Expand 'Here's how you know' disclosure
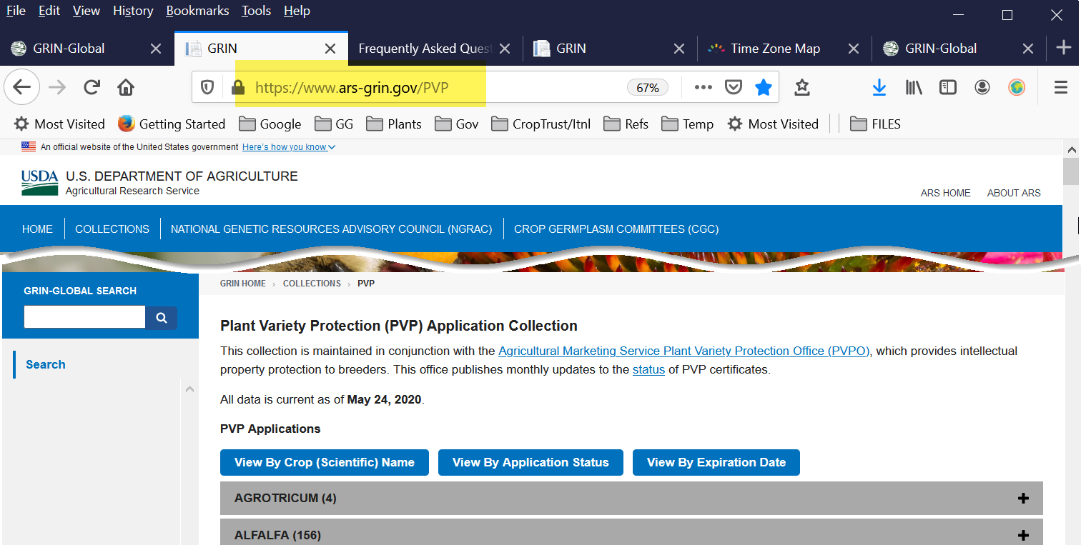This screenshot has width=1081, height=545. coord(289,147)
